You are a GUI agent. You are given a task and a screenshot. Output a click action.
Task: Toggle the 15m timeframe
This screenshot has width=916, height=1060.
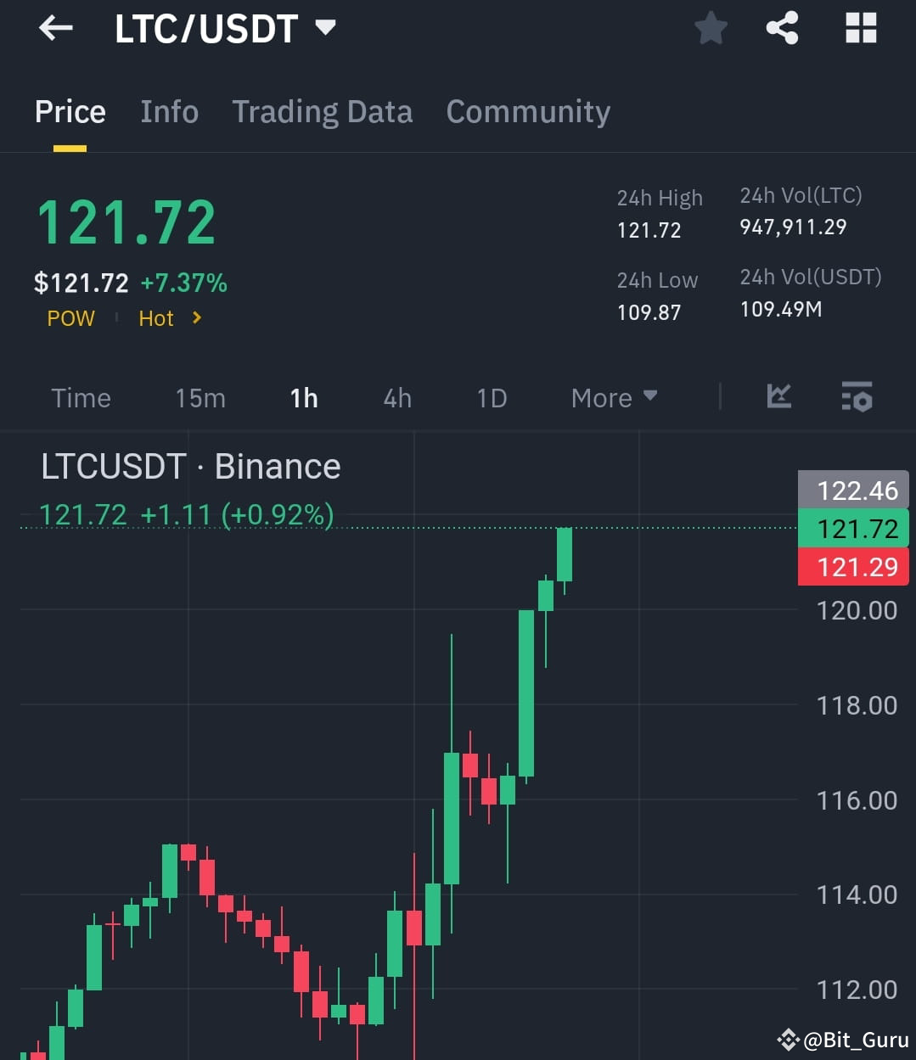(199, 397)
